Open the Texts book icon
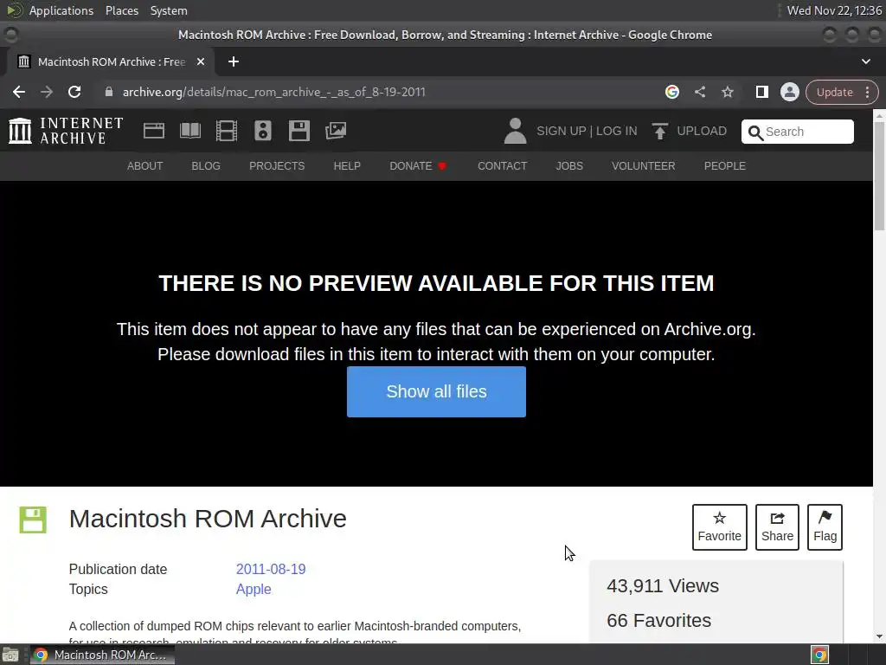This screenshot has height=665, width=886. (189, 131)
